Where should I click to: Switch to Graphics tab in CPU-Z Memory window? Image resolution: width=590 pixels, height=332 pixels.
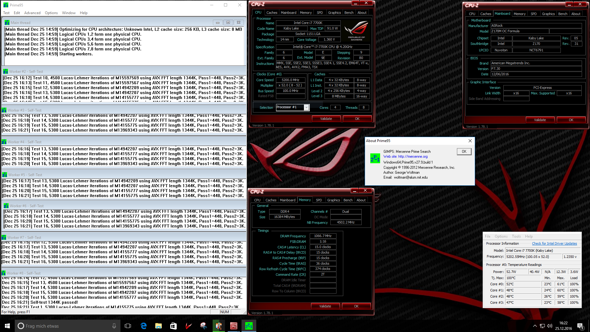334,200
